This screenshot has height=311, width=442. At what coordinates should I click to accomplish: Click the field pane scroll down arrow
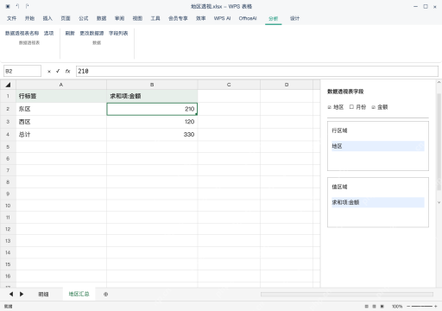pyautogui.click(x=439, y=202)
